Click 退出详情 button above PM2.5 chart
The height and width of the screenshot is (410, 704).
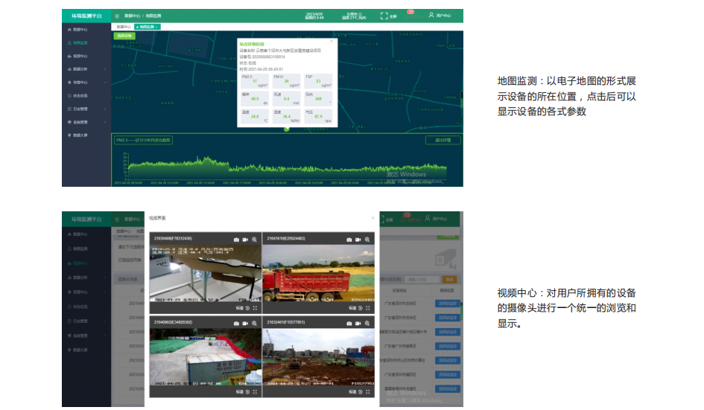[443, 140]
